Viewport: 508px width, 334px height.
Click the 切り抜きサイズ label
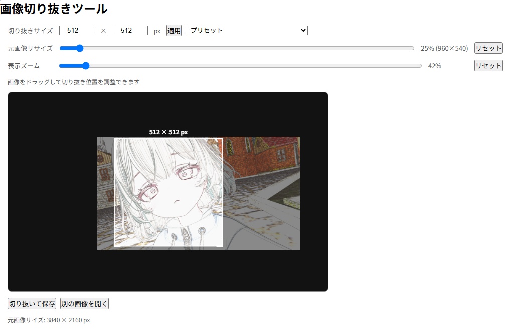pos(30,31)
